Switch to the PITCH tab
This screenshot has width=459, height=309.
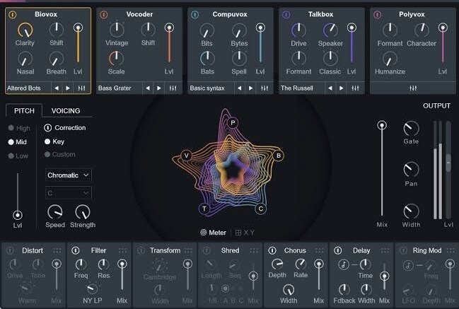point(24,110)
